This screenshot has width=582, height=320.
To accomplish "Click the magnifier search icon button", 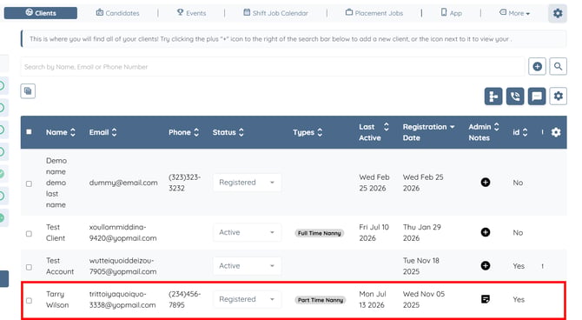I will 558,67.
